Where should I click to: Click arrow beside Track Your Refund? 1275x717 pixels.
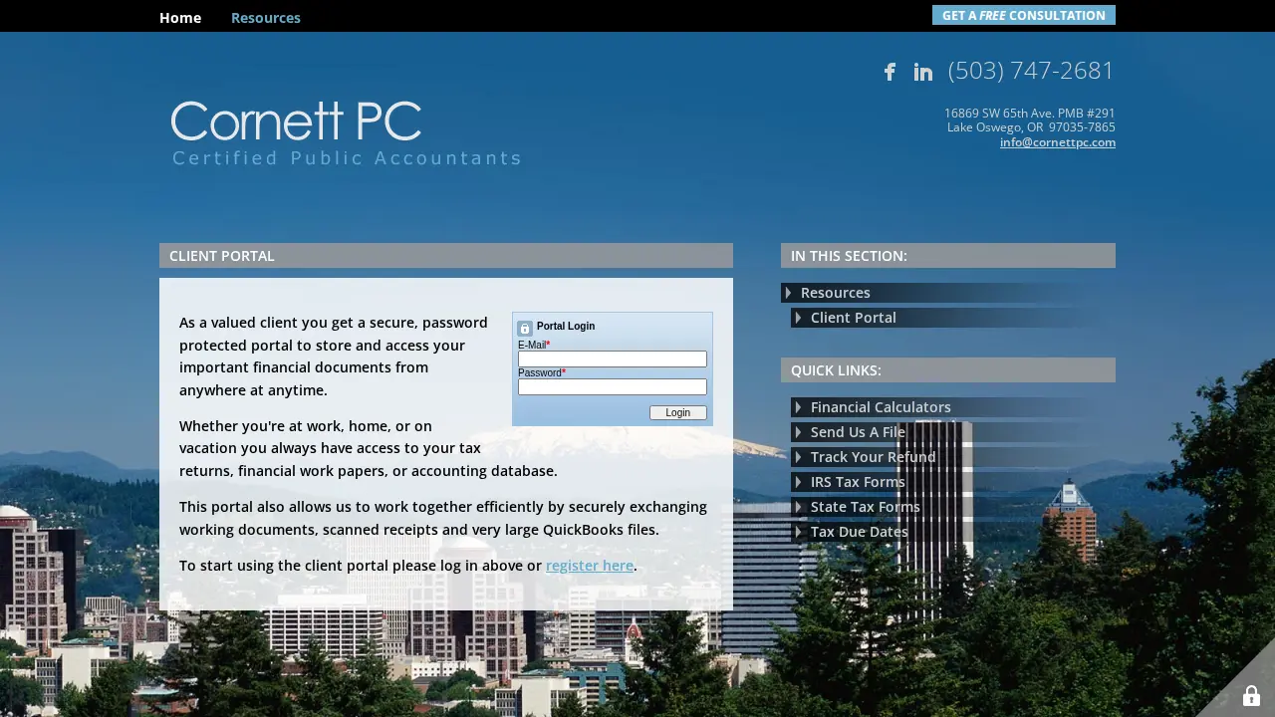click(798, 457)
